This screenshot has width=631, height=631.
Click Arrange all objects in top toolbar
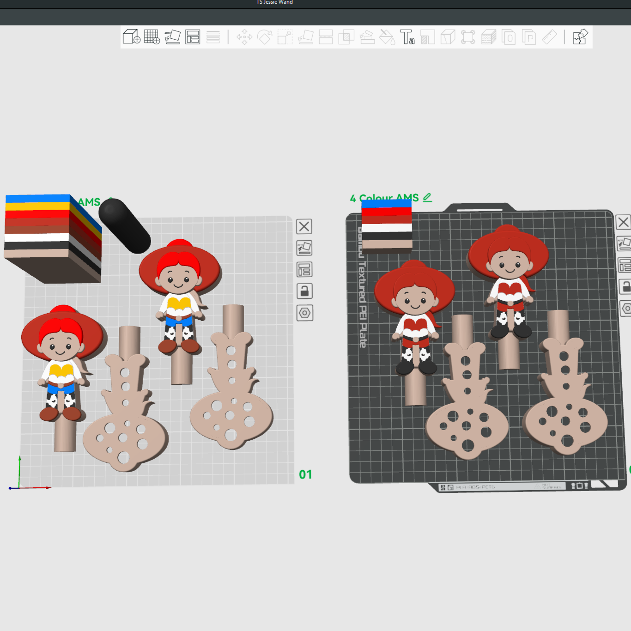[193, 36]
